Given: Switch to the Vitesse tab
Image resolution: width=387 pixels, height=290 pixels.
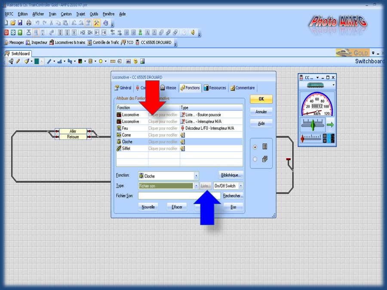Looking at the screenshot, I should coord(168,88).
